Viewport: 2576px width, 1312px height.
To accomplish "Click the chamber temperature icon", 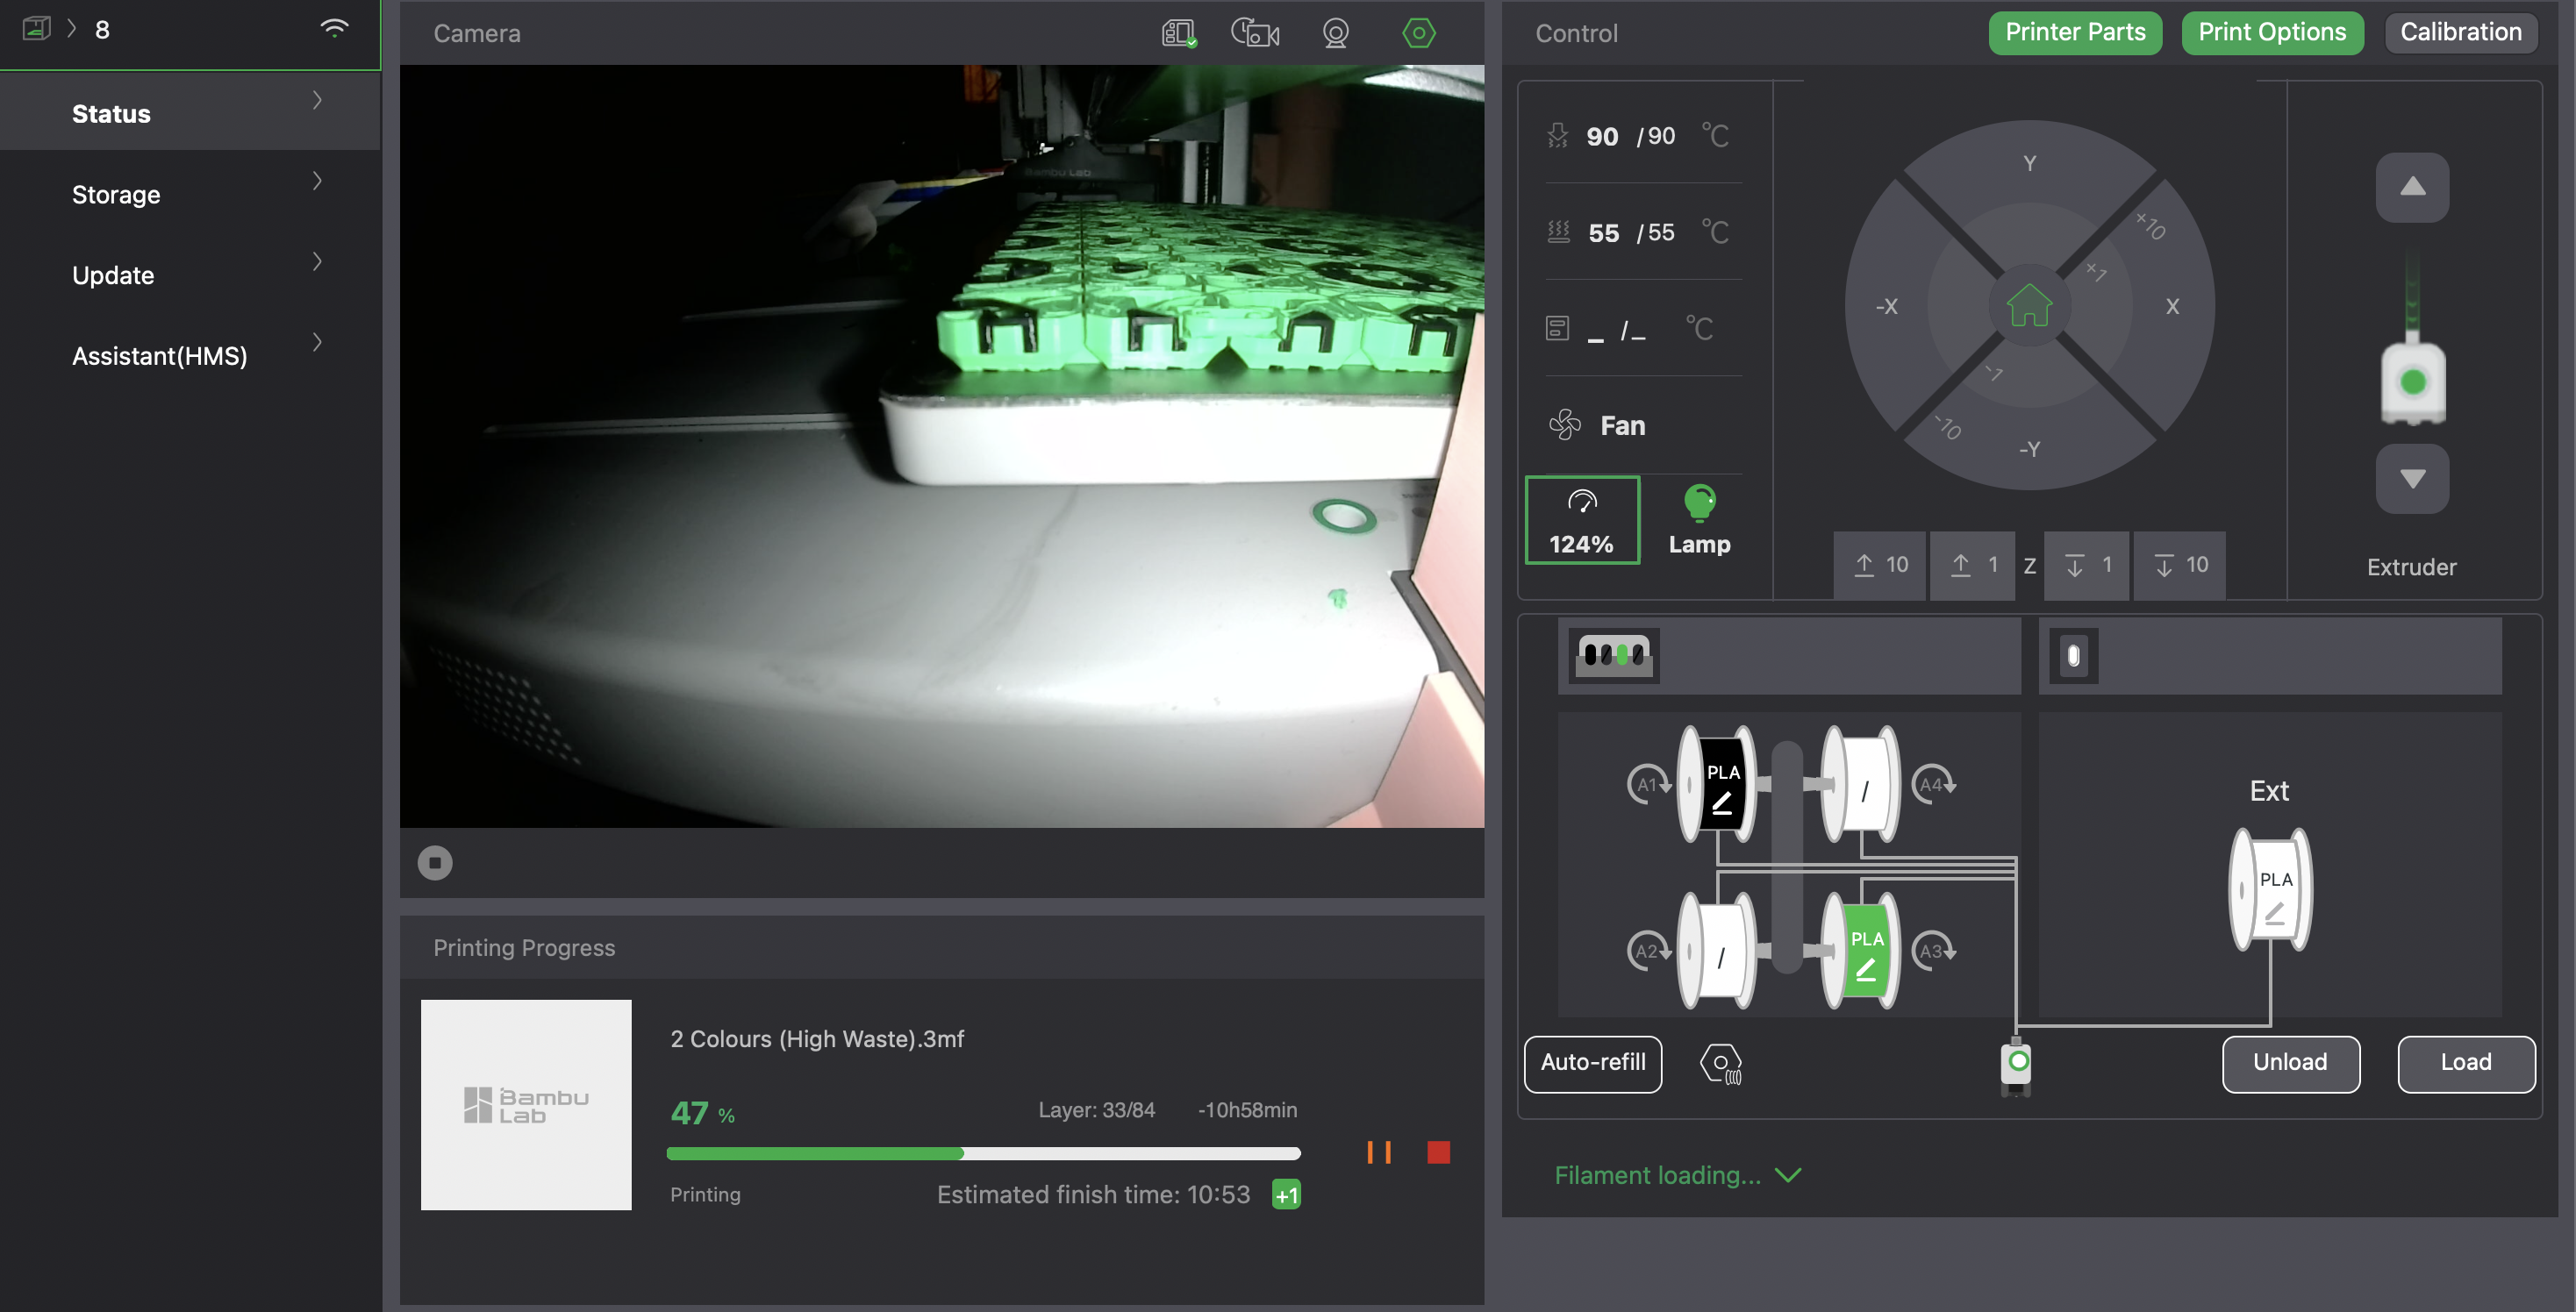I will pyautogui.click(x=1557, y=329).
